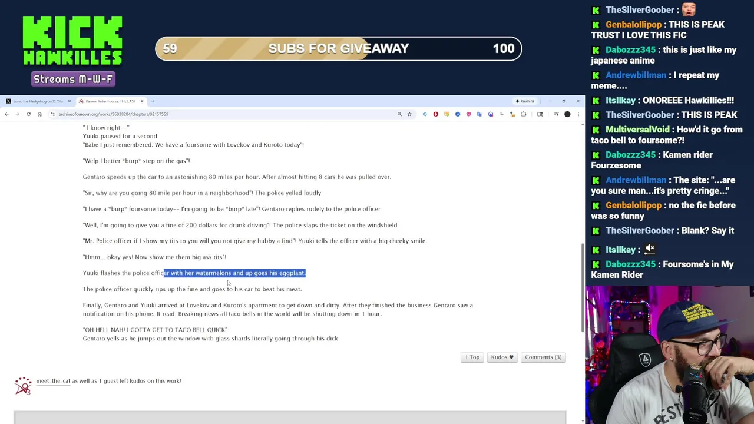This screenshot has width=754, height=424.
Task: Open the dark profile avatar in browser
Action: click(x=567, y=114)
